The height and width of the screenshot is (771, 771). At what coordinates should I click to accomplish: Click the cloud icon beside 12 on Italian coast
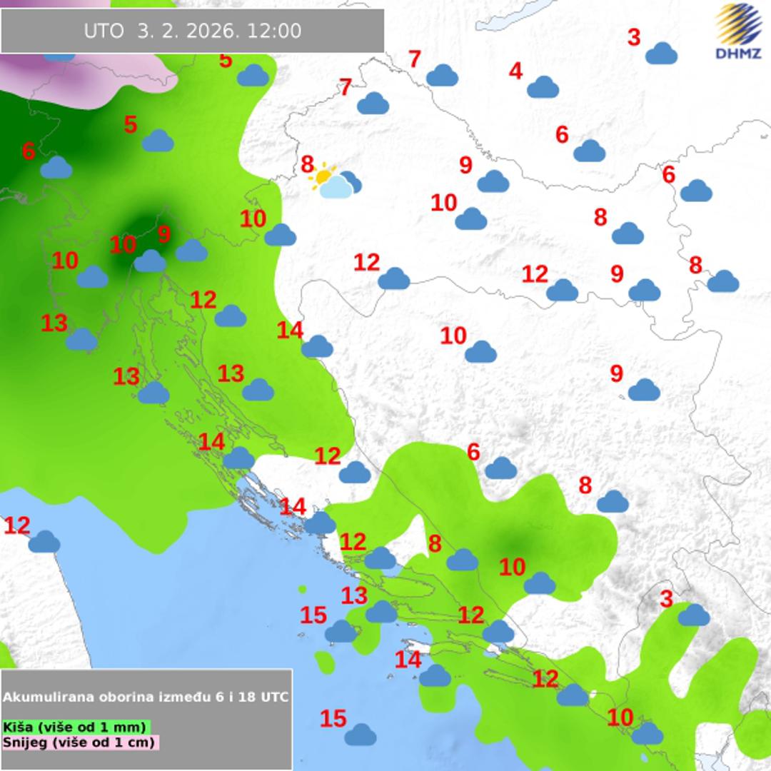(44, 542)
